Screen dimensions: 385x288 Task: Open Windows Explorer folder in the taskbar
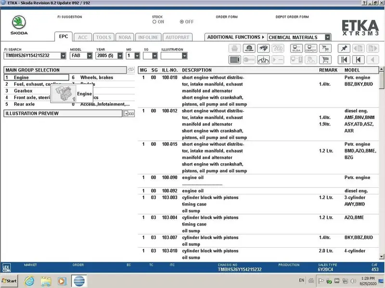(46, 281)
